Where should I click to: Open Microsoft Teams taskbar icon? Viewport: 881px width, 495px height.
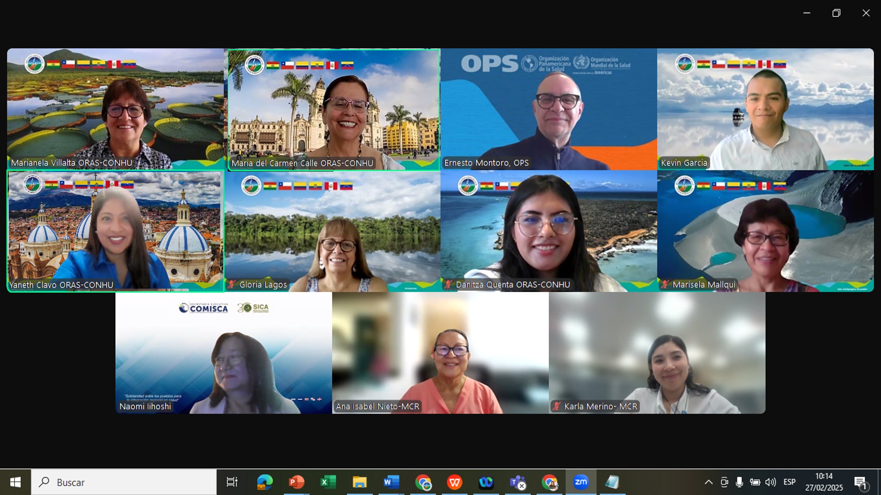(x=518, y=482)
